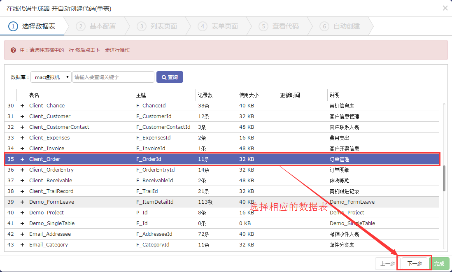Expand plus icon for Client_CustomerContact row
452x272 pixels.
click(22, 127)
